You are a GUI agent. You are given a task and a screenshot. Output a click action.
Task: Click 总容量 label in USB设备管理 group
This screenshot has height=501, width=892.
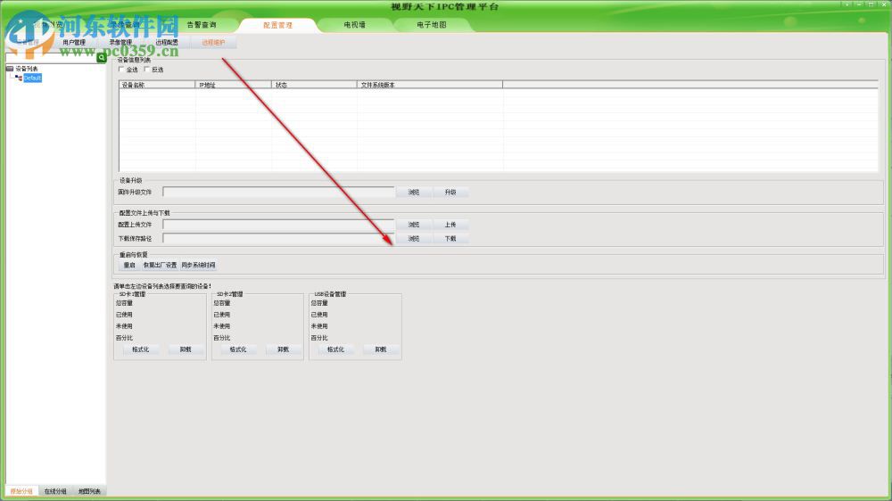pos(319,303)
